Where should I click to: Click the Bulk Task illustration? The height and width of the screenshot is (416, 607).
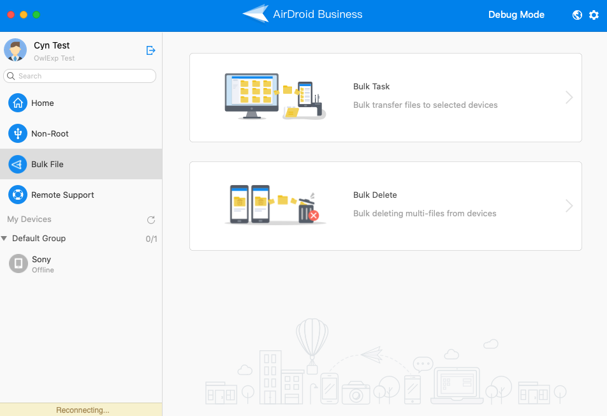point(275,97)
